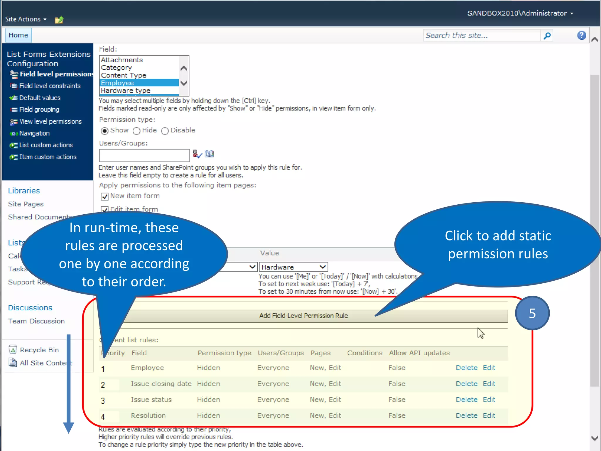Viewport: 601px width, 451px height.
Task: Open List custom actions page
Action: click(x=46, y=145)
